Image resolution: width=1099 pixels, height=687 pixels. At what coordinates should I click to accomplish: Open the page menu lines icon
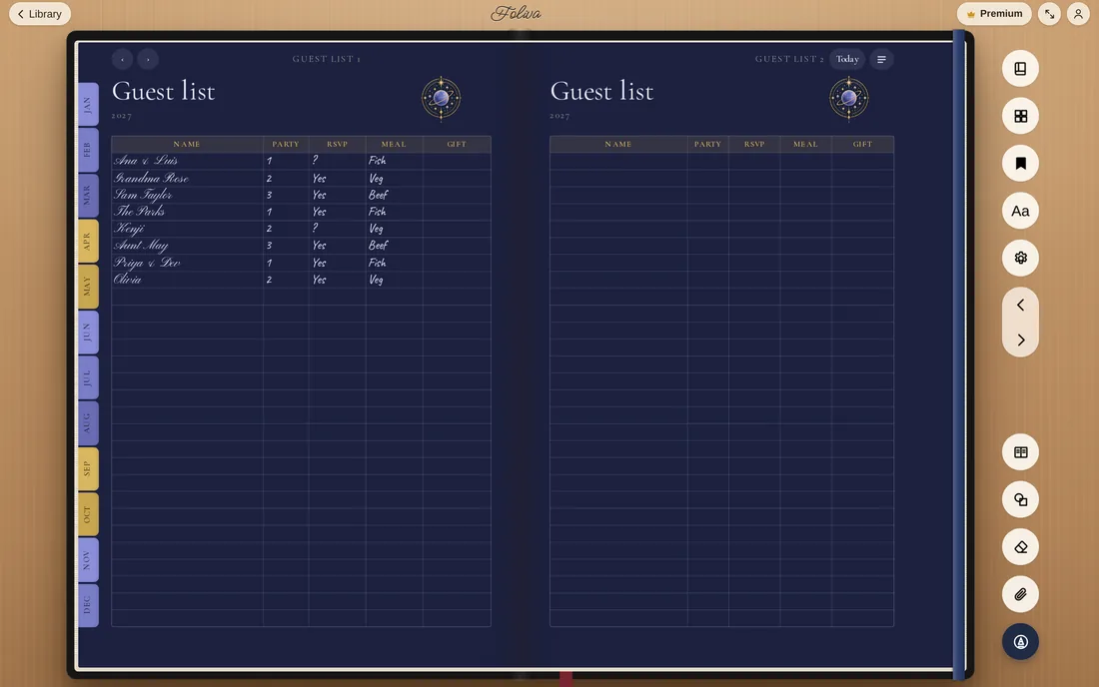(882, 59)
